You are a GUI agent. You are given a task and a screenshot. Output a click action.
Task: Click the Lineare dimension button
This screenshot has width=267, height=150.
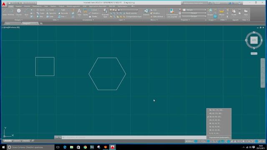94,10
